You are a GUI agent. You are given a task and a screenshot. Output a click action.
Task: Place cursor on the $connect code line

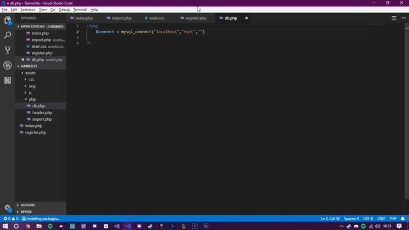point(150,32)
